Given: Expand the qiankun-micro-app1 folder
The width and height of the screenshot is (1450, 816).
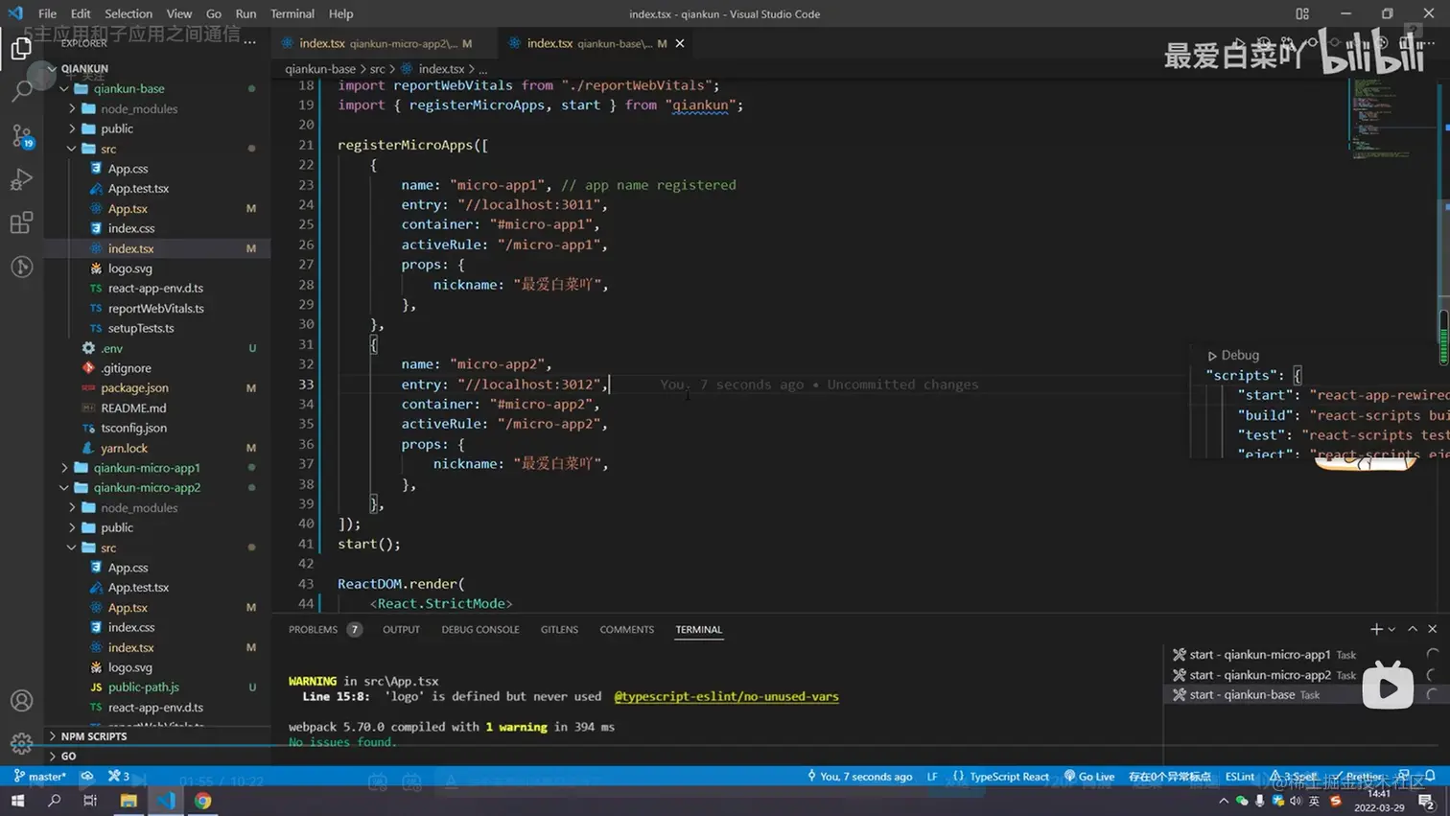Looking at the screenshot, I should tap(146, 468).
